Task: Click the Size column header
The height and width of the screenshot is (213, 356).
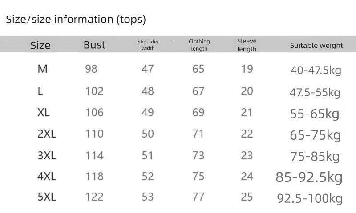Action: click(x=40, y=45)
